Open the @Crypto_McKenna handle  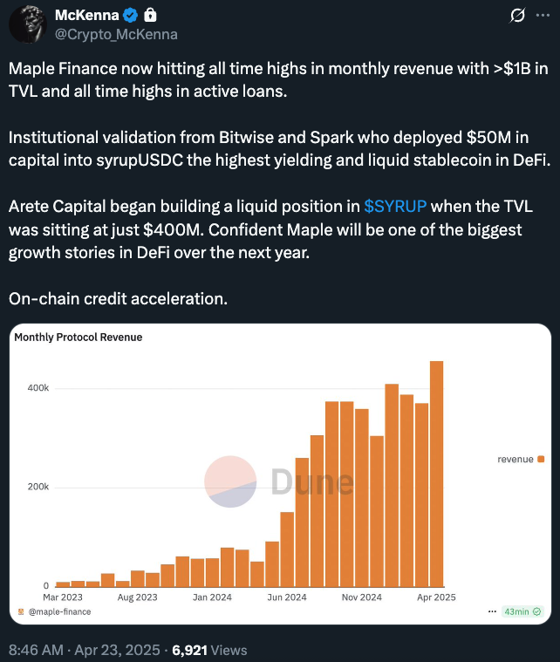click(x=116, y=35)
